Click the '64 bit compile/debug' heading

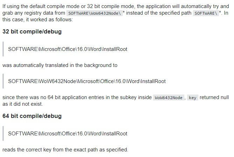(32, 116)
